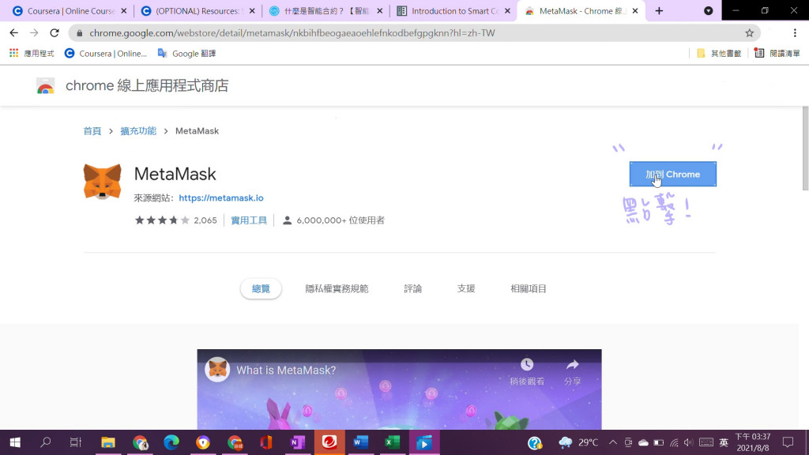
Task: Switch input language 英 indicator
Action: tap(724, 442)
